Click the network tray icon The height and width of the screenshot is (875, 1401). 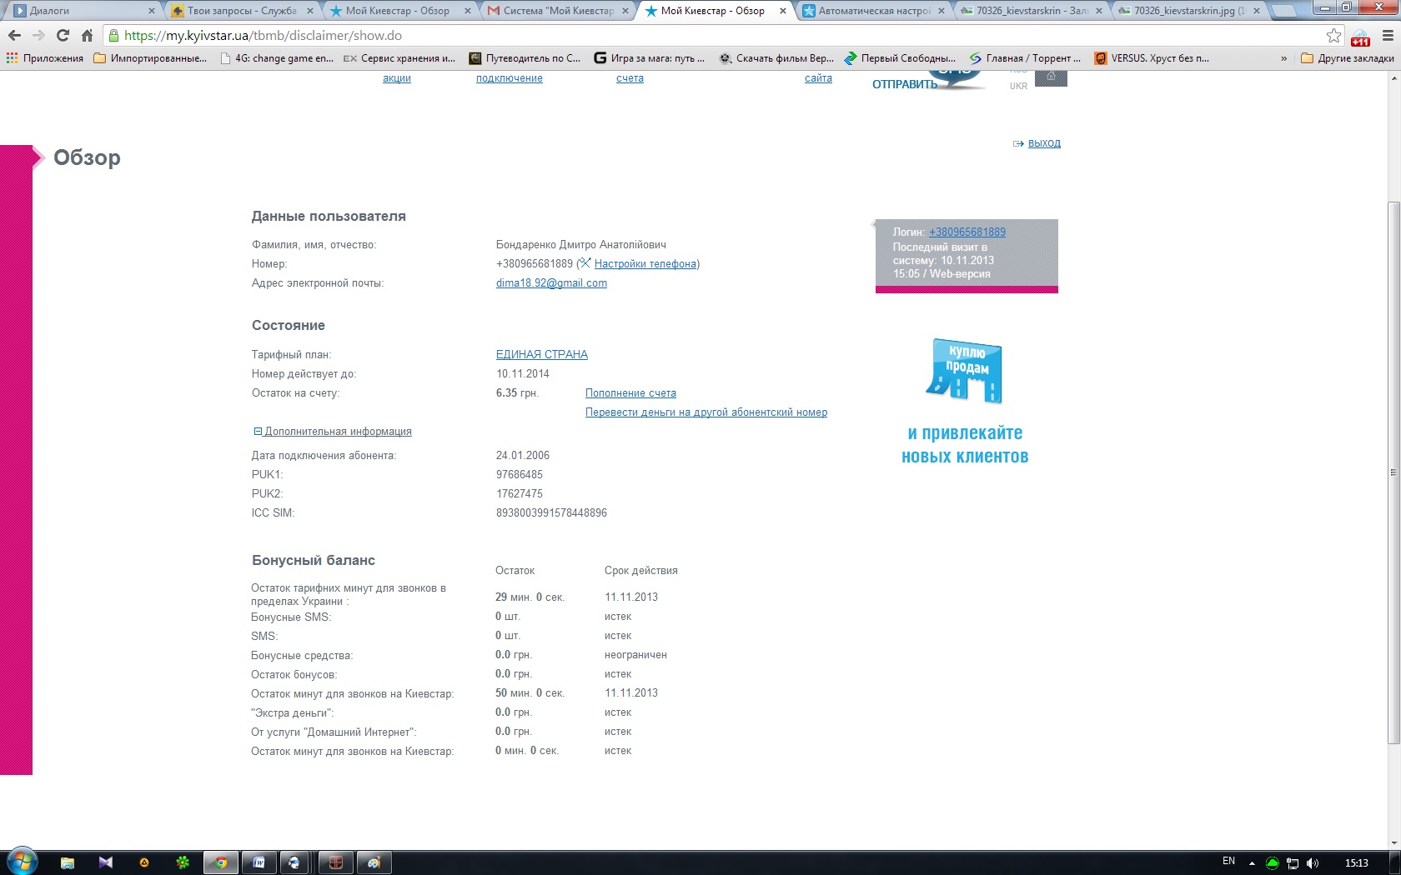1293,862
